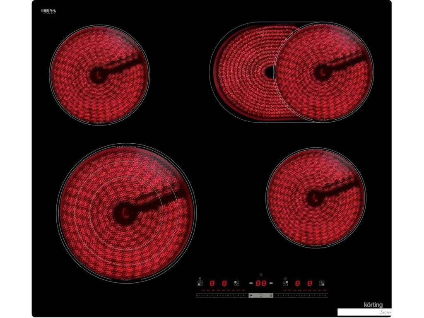Tap the triple zone indicator icon on panel
The height and width of the screenshot is (318, 424).
click(200, 278)
